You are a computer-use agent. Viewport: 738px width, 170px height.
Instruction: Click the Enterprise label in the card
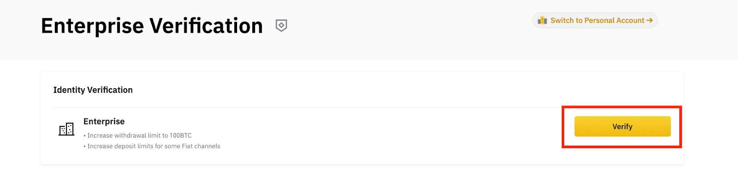(104, 121)
